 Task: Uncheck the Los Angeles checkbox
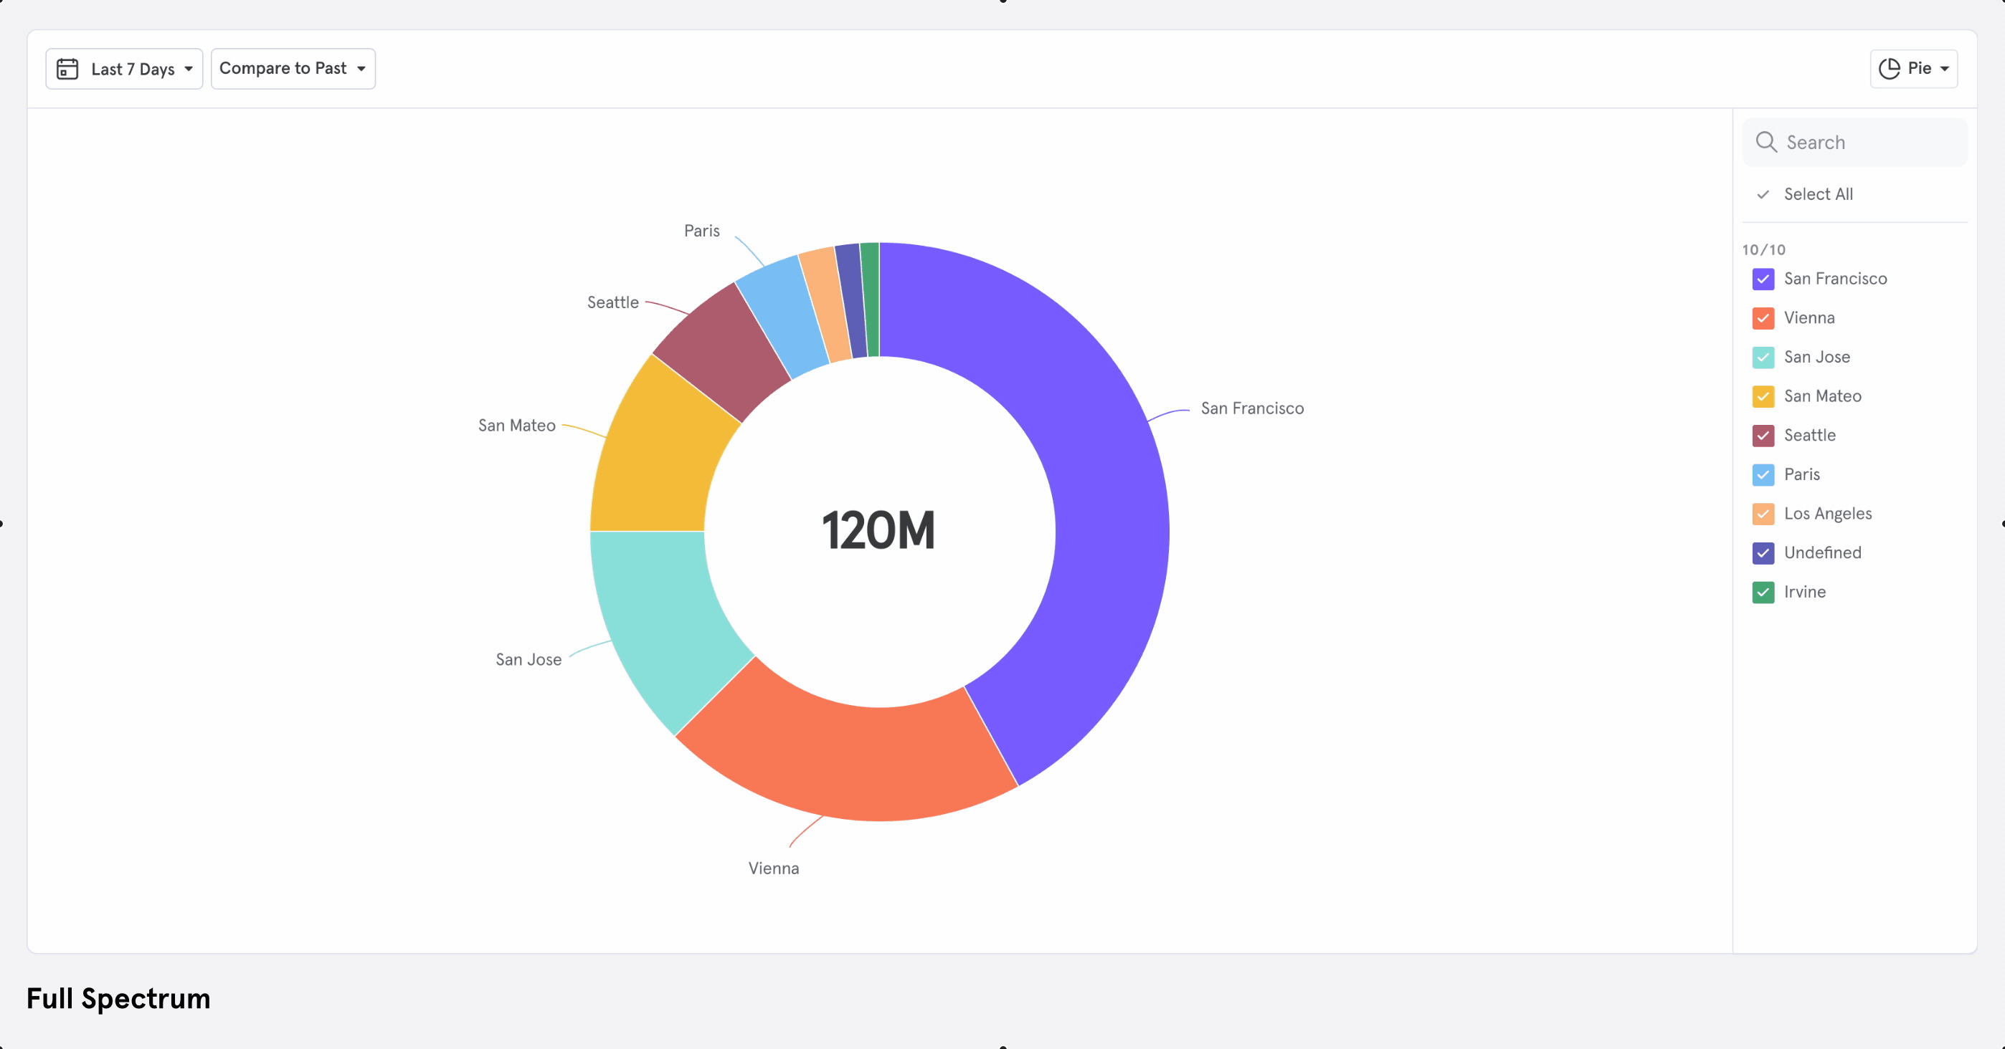[x=1763, y=514]
